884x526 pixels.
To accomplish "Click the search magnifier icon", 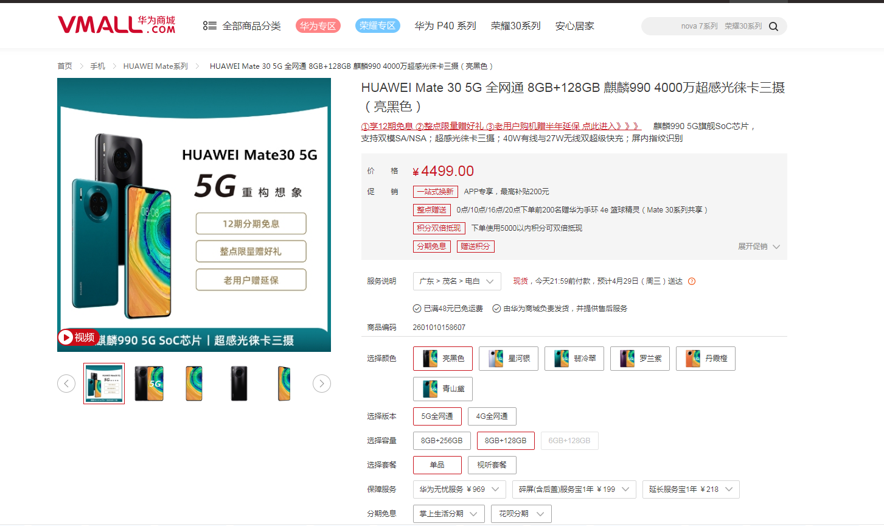I will click(x=773, y=26).
